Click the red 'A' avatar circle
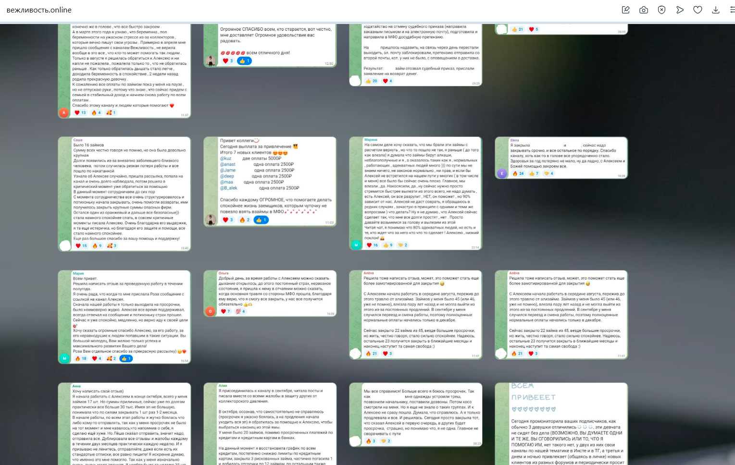735x465 pixels. pos(64,112)
